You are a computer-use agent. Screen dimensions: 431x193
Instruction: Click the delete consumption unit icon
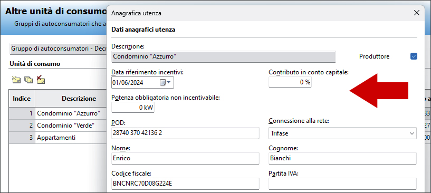coord(41,80)
